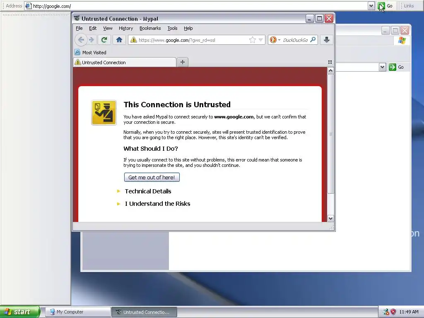
Task: Close the Mypal window
Action: click(x=329, y=18)
